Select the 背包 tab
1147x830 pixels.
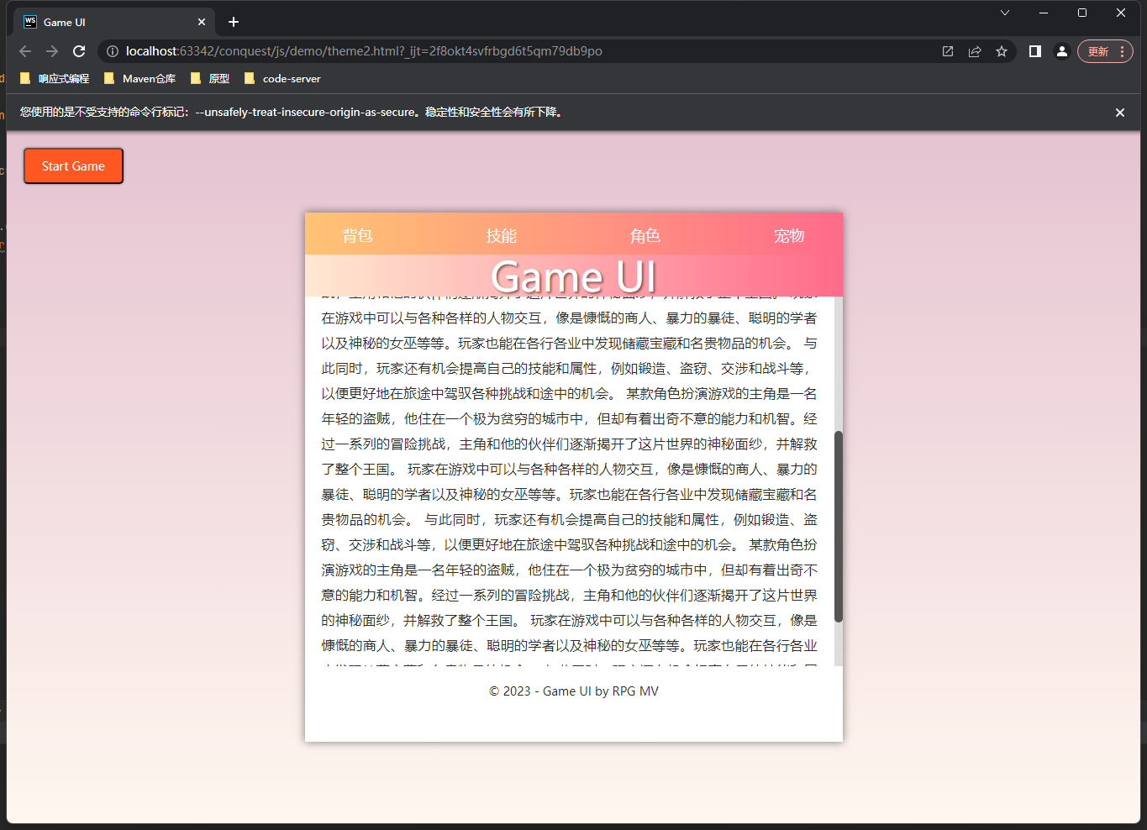(357, 236)
